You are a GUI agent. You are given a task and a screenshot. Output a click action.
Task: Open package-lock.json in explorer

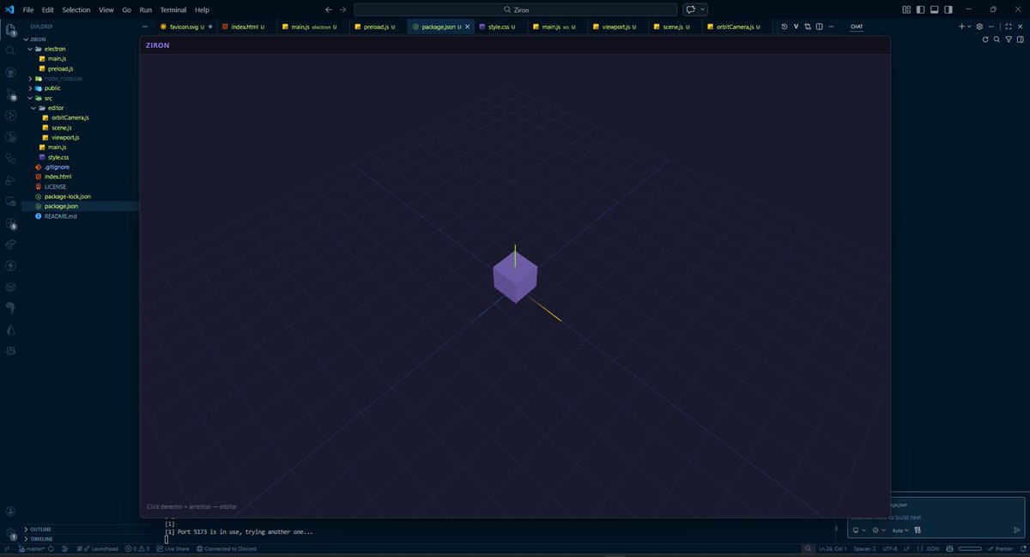click(x=67, y=196)
